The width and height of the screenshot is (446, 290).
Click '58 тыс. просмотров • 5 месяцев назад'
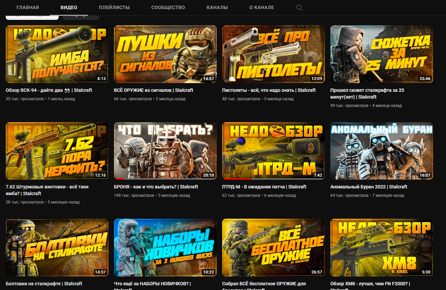point(42,202)
